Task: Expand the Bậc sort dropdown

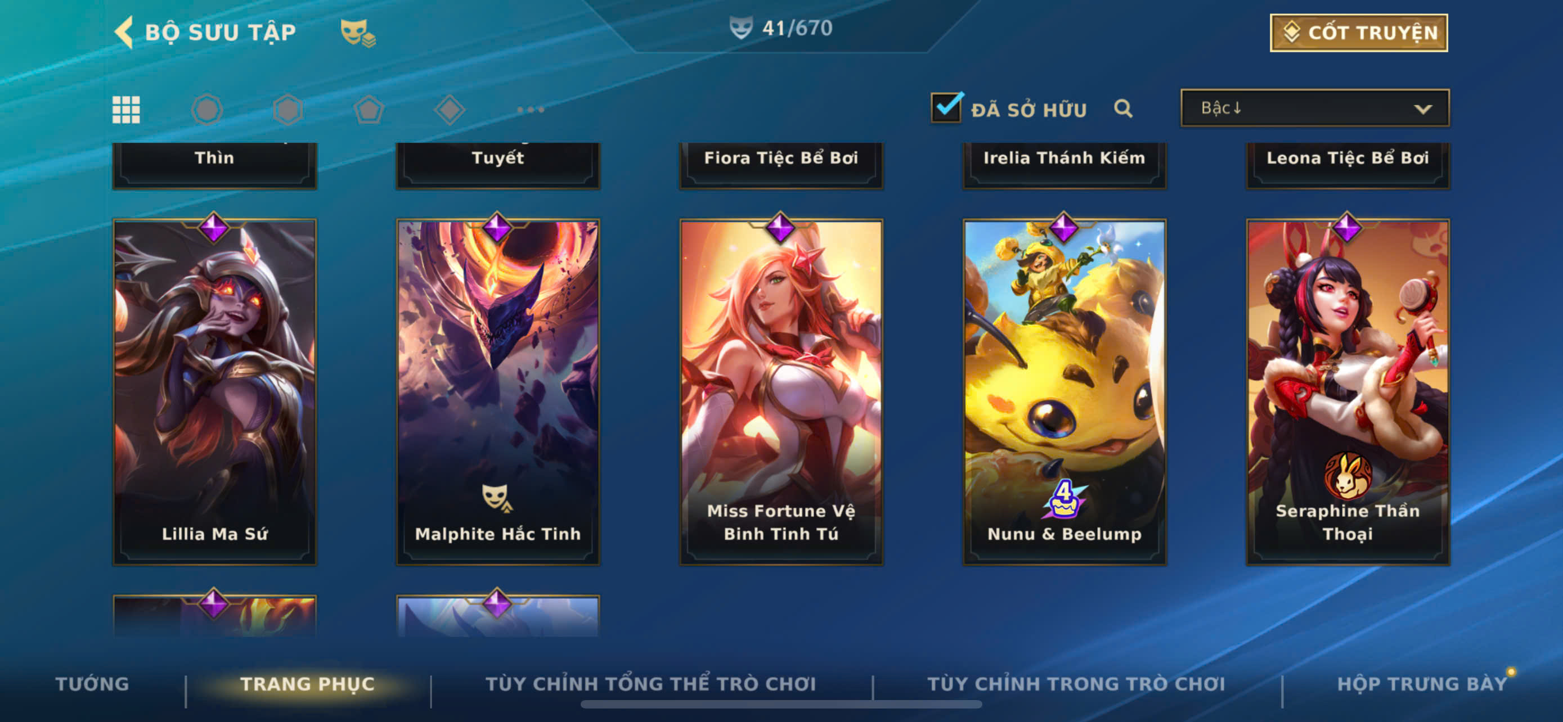Action: (1315, 108)
